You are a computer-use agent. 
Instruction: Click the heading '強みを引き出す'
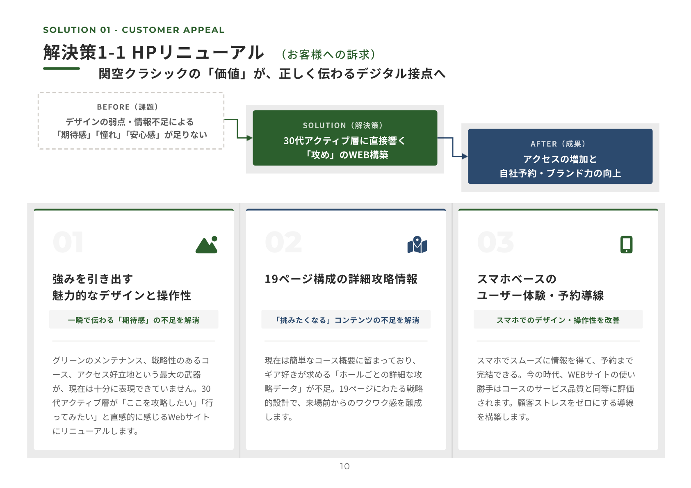pyautogui.click(x=93, y=279)
